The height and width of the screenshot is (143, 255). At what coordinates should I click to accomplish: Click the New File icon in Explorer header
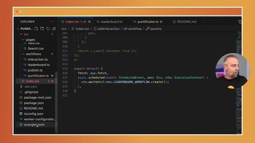pos(36,29)
